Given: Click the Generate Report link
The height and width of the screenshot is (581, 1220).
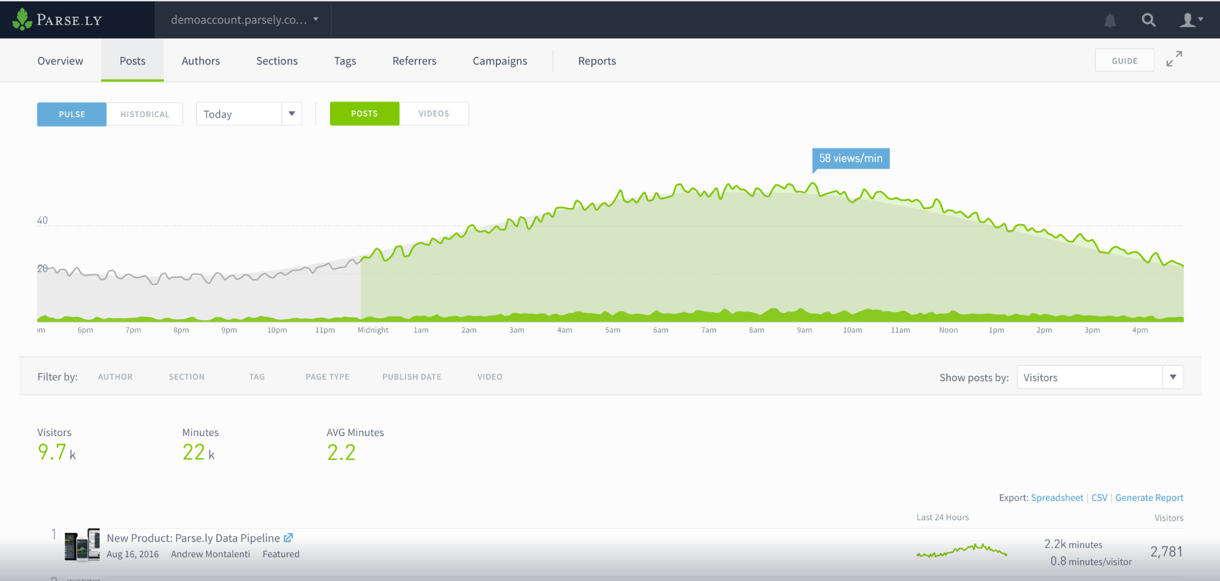Looking at the screenshot, I should tap(1149, 498).
